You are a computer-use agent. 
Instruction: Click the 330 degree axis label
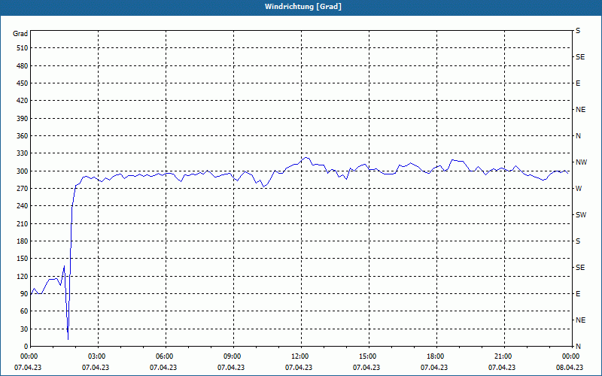click(x=22, y=153)
